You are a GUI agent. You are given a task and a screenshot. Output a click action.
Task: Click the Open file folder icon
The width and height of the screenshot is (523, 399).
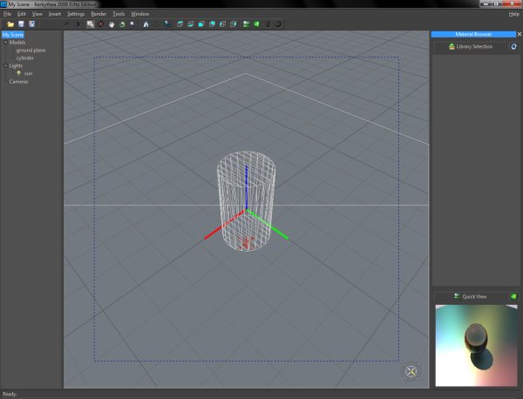click(10, 24)
